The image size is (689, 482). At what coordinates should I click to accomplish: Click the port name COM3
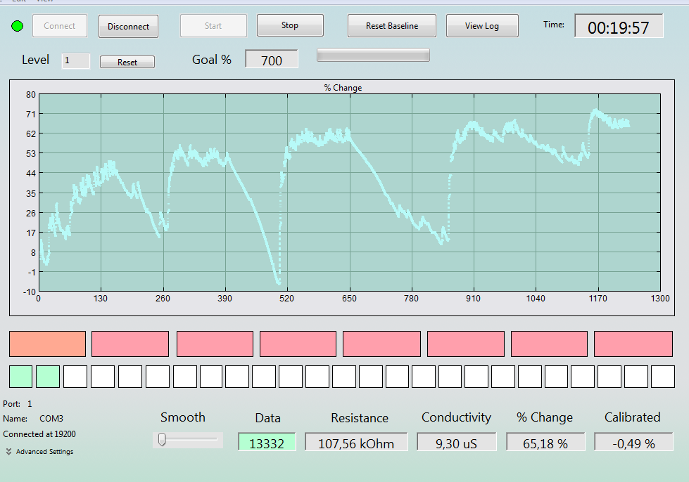tap(51, 418)
